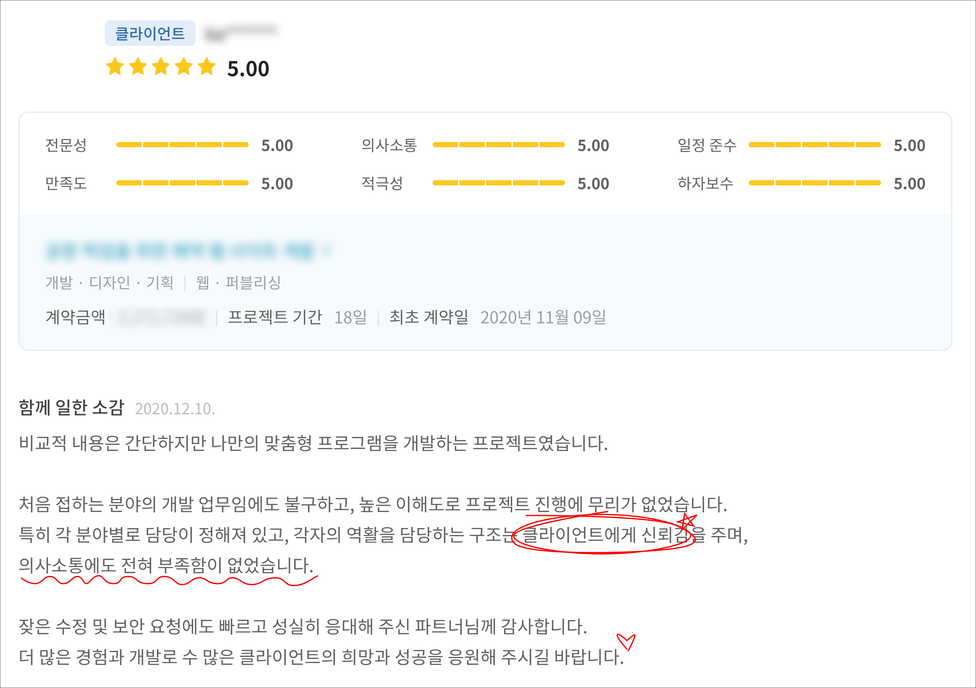Click the 웹 · 퍼블리싱 category text
The width and height of the screenshot is (976, 688).
[238, 283]
